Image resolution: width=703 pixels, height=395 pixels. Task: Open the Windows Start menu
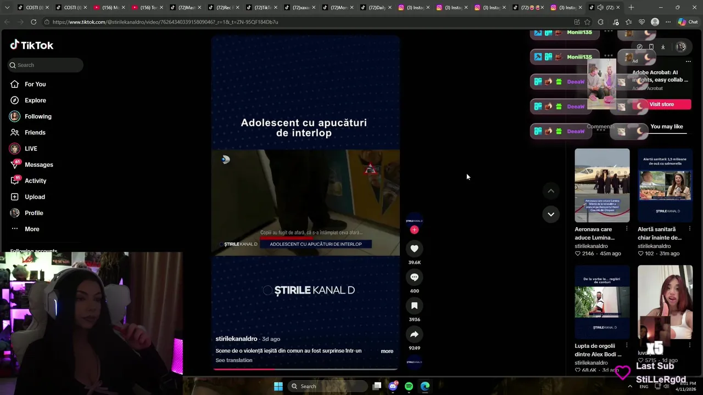pos(278,386)
